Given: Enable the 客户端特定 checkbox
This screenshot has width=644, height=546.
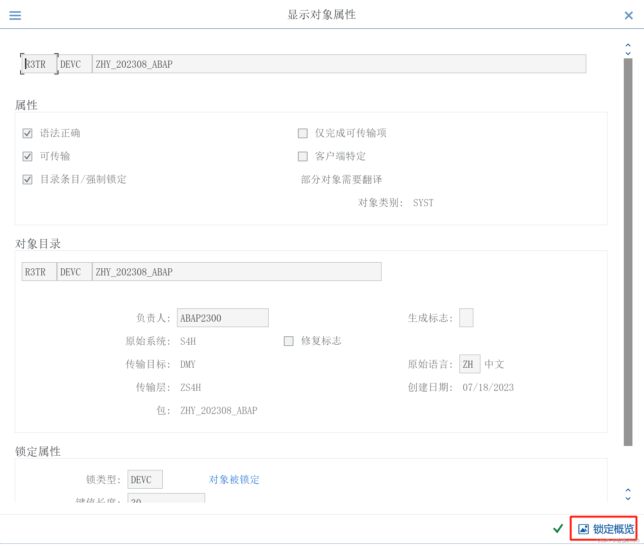Looking at the screenshot, I should point(303,156).
